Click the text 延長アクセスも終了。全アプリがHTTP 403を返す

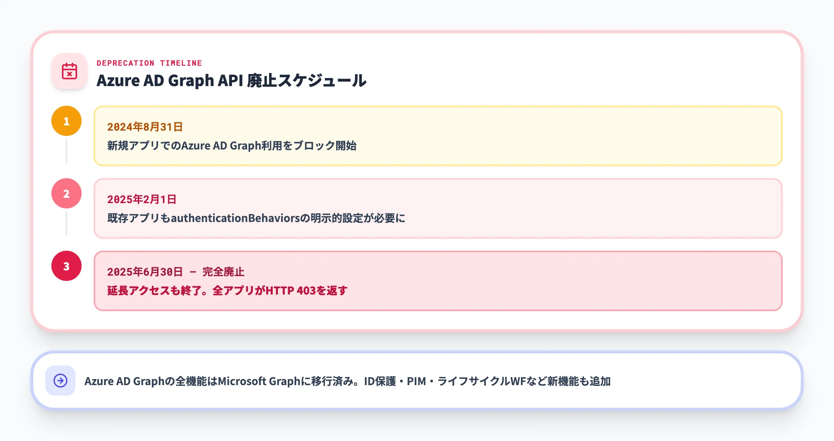point(227,290)
